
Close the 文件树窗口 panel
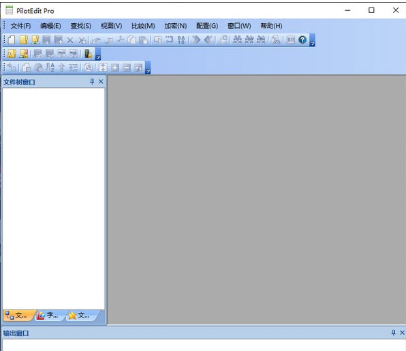101,82
